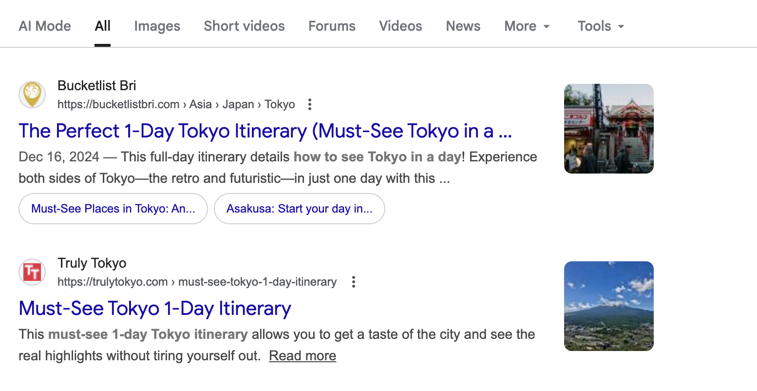Image resolution: width=757 pixels, height=391 pixels.
Task: Open the Tools dropdown
Action: (601, 26)
